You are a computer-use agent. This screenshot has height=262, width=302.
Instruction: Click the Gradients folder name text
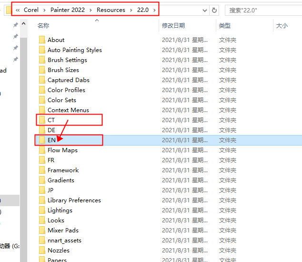(x=61, y=180)
